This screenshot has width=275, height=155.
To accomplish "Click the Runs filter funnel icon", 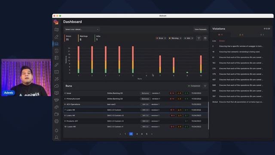I will tap(205, 86).
